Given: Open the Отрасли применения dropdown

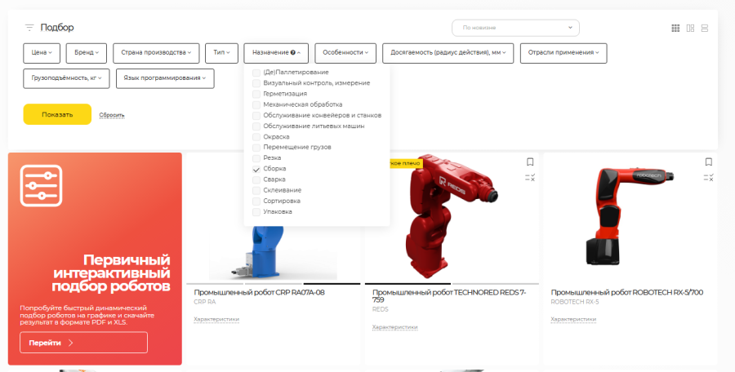Looking at the screenshot, I should 563,53.
